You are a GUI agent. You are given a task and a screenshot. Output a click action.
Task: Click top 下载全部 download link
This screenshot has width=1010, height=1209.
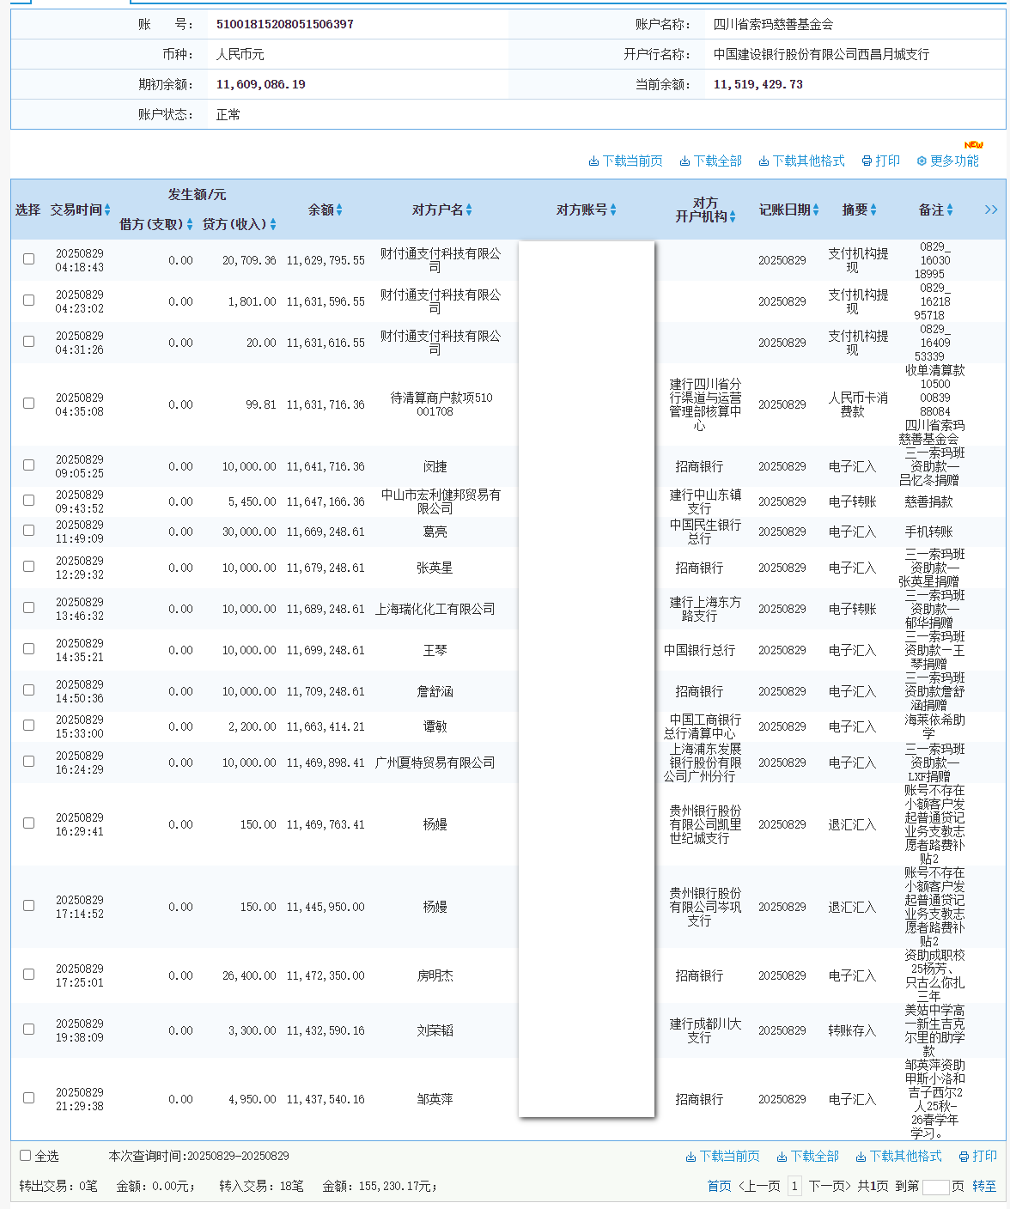[x=710, y=161]
